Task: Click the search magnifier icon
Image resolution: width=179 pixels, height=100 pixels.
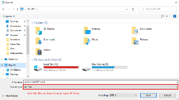Action: pos(142,9)
